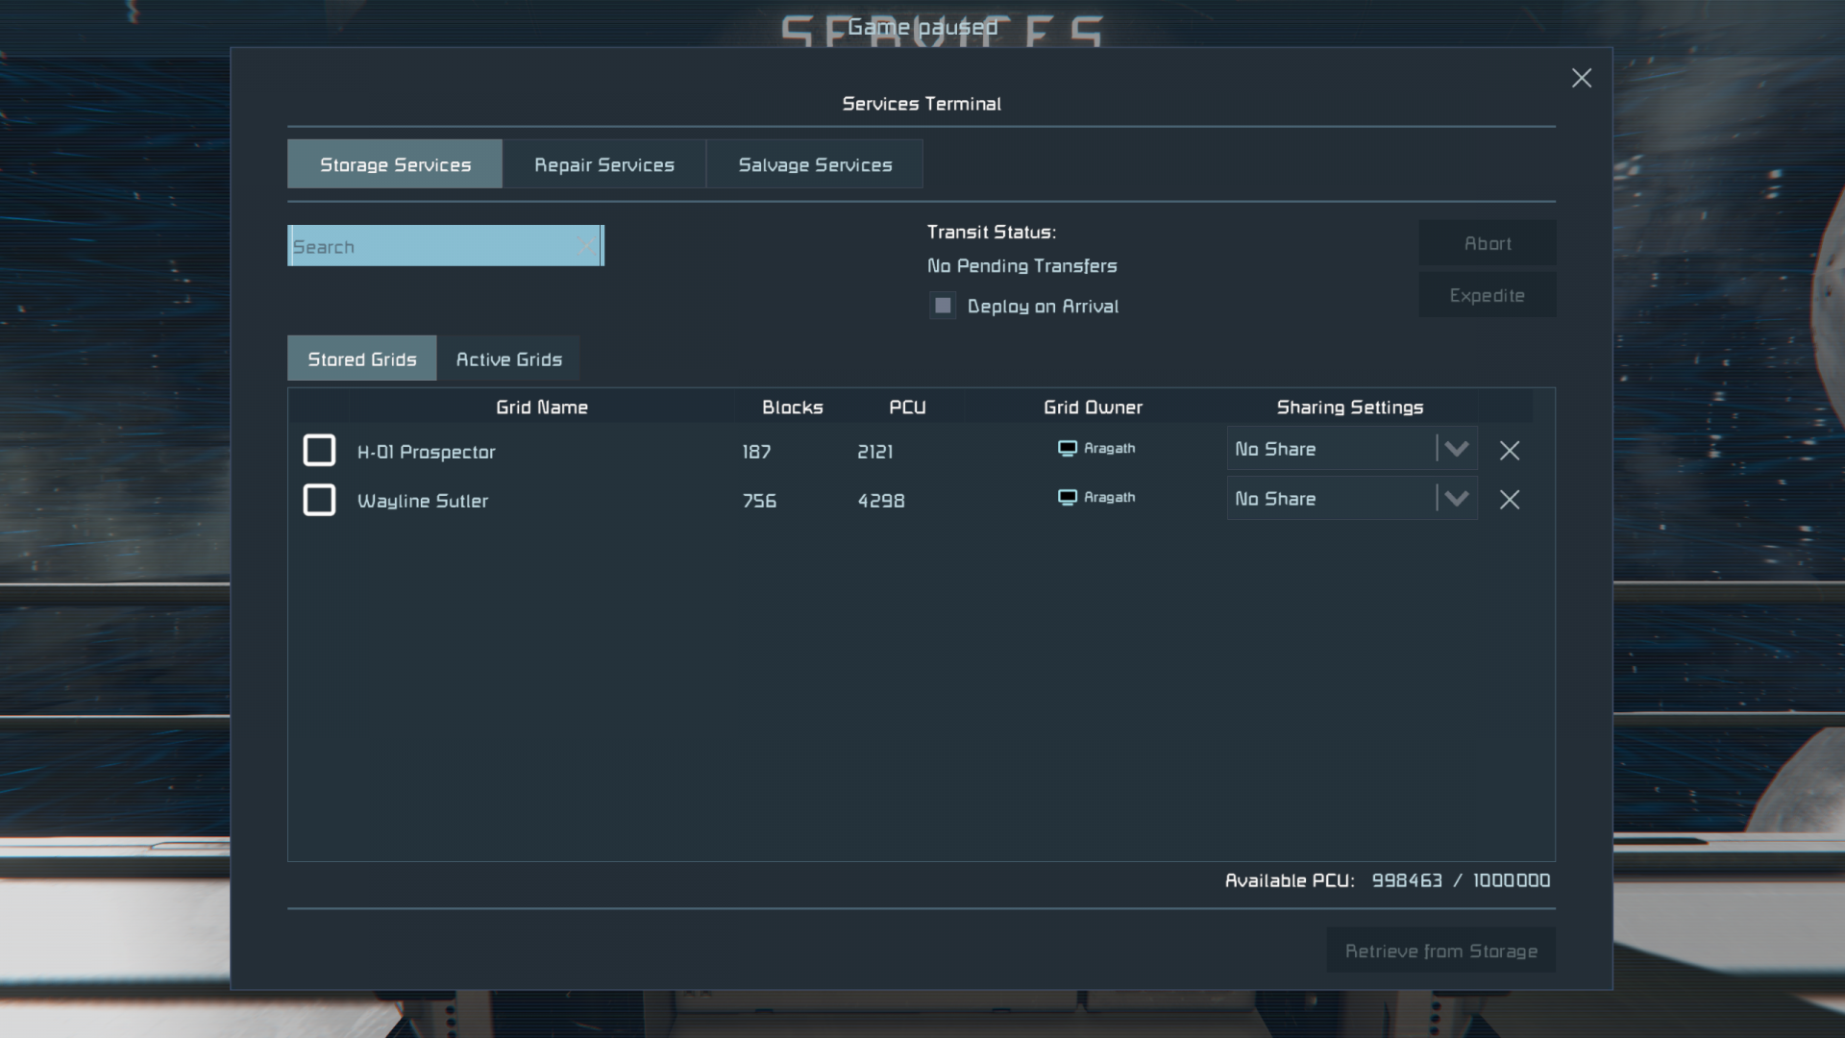Click H-01 Prospector's owner monitor icon

tap(1067, 448)
